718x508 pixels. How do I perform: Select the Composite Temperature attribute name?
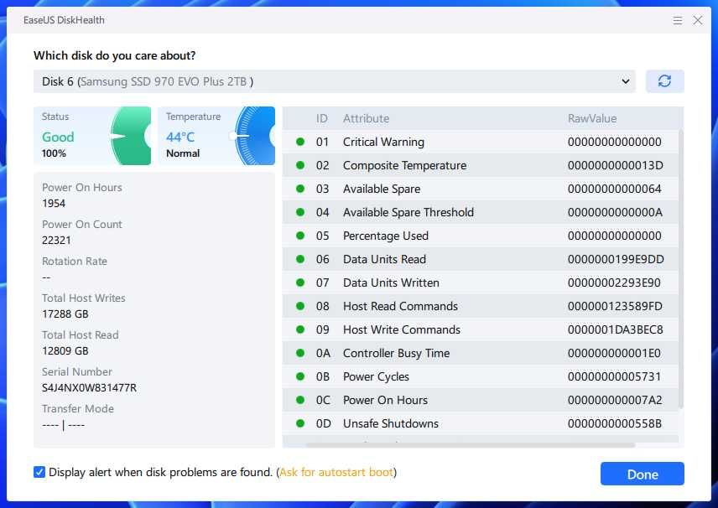[x=404, y=165]
